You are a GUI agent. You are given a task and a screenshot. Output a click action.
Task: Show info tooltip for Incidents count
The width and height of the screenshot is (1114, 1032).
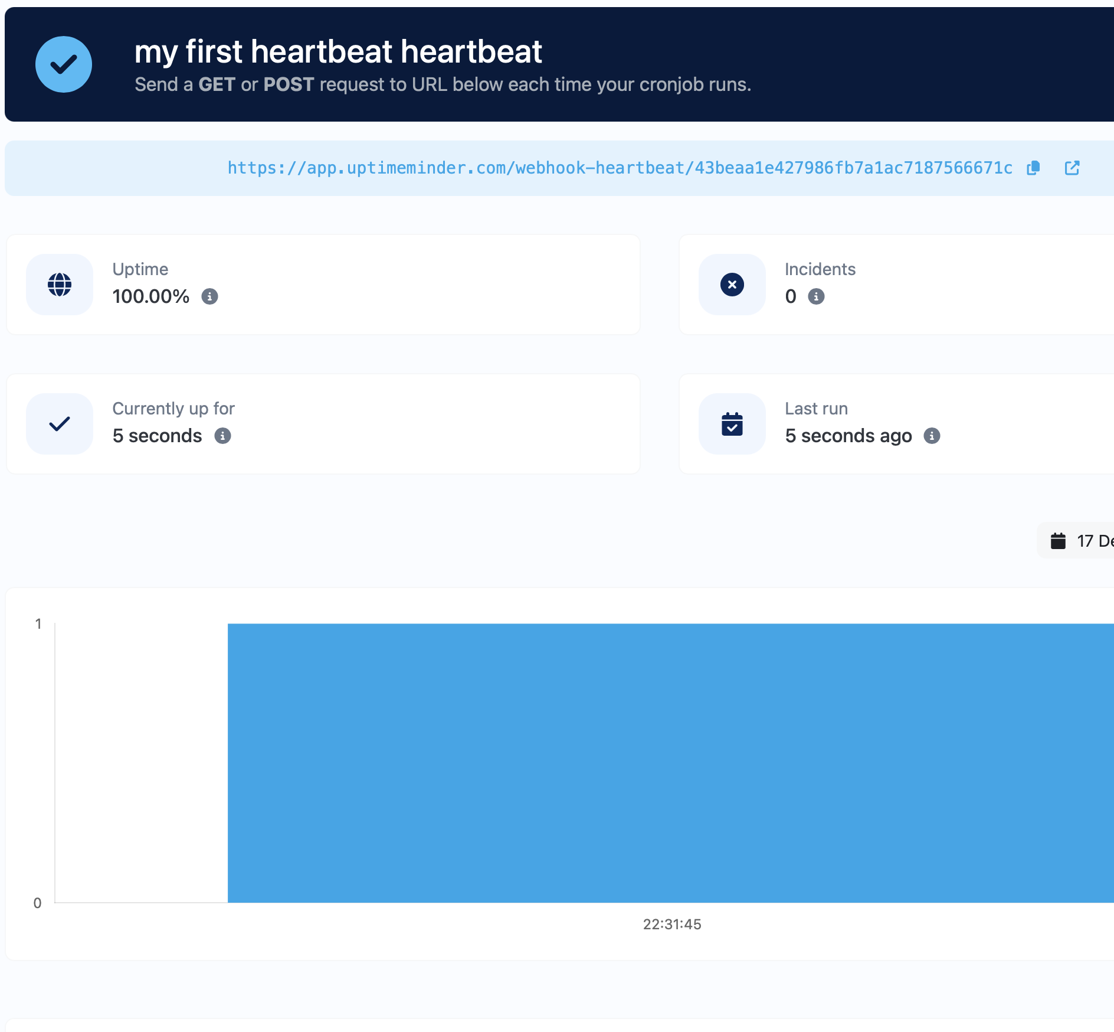pyautogui.click(x=816, y=296)
